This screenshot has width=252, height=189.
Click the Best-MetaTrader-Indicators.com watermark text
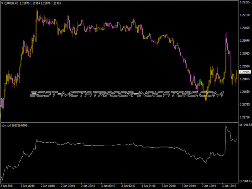(126, 94)
